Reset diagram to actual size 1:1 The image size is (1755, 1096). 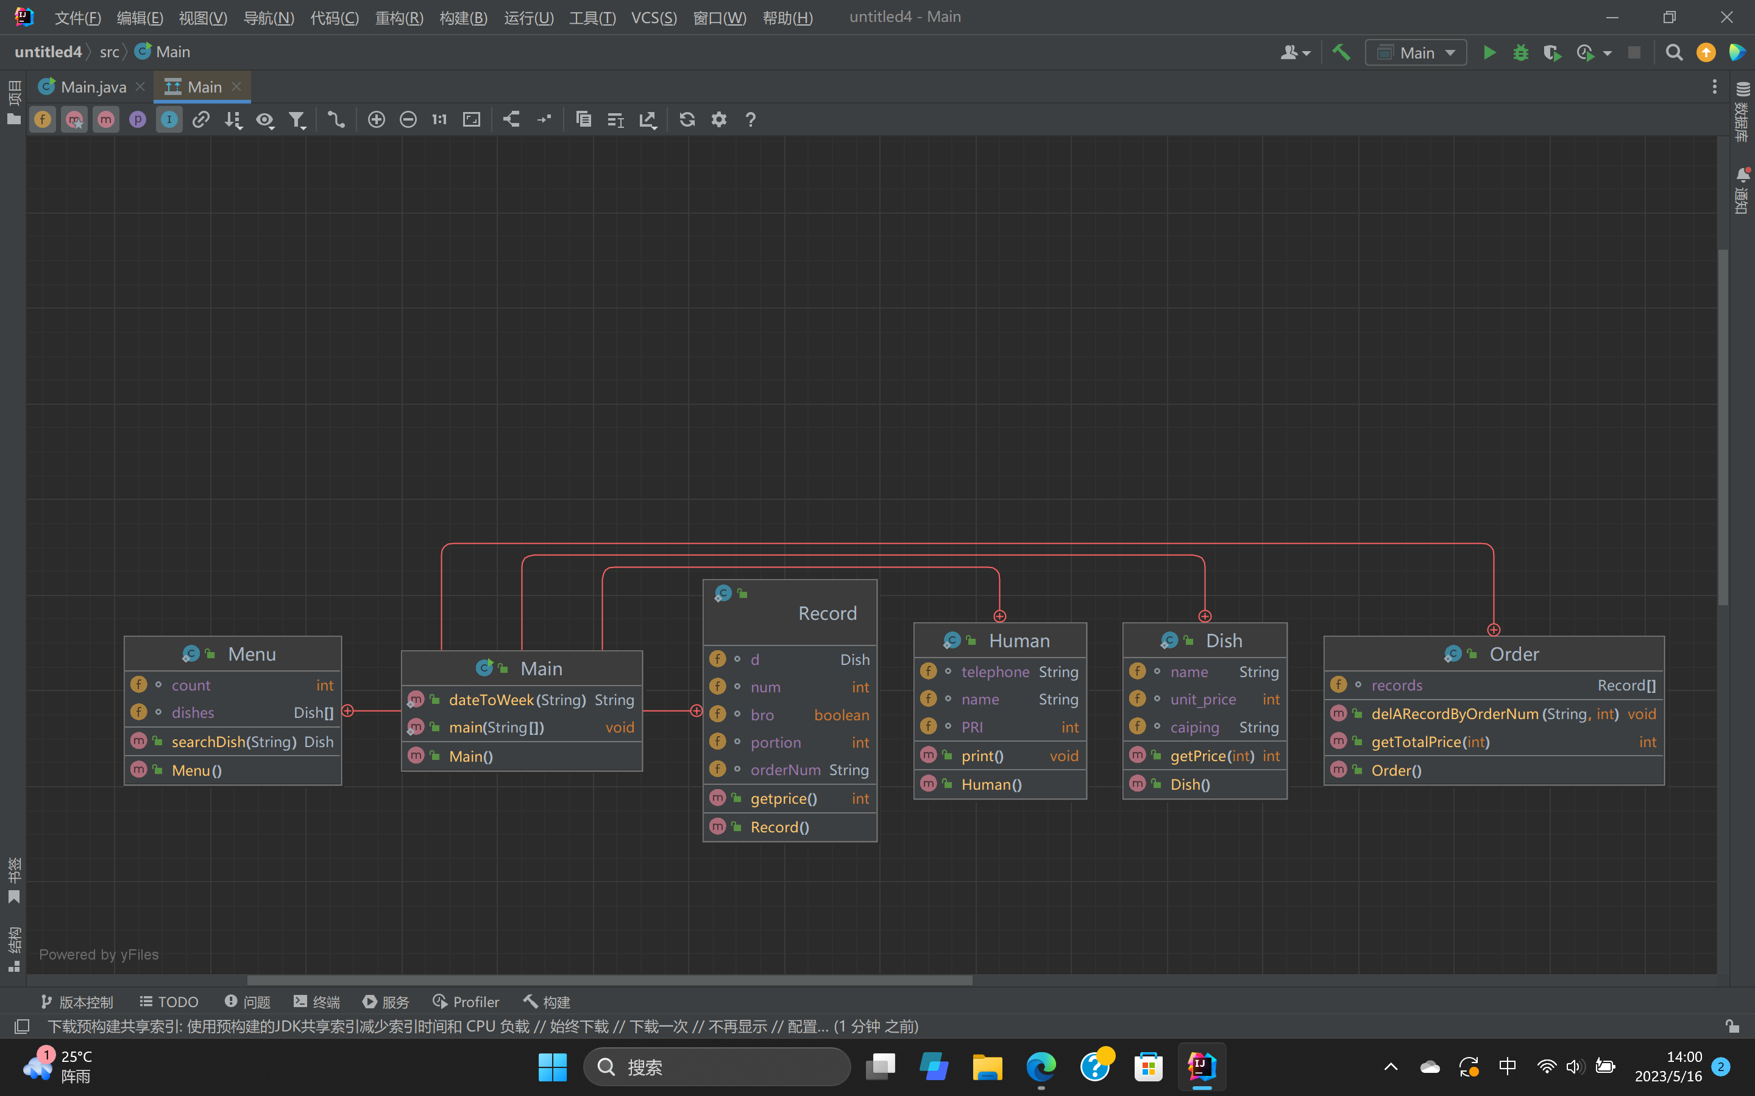pos(439,119)
